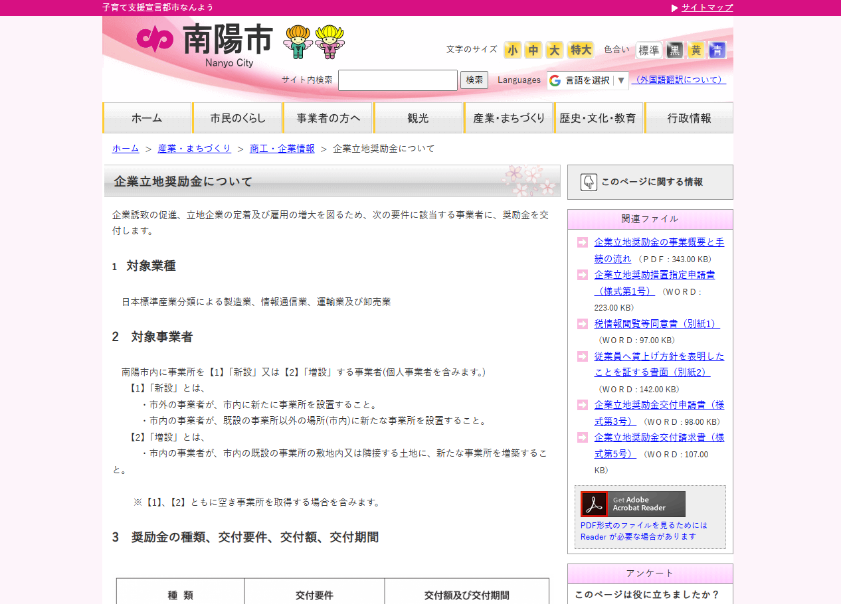Screen dimensions: 841x604
Task: Click the pointing hand icon in page info button
Action: coord(589,182)
